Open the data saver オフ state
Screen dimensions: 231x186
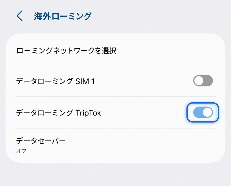[21, 151]
